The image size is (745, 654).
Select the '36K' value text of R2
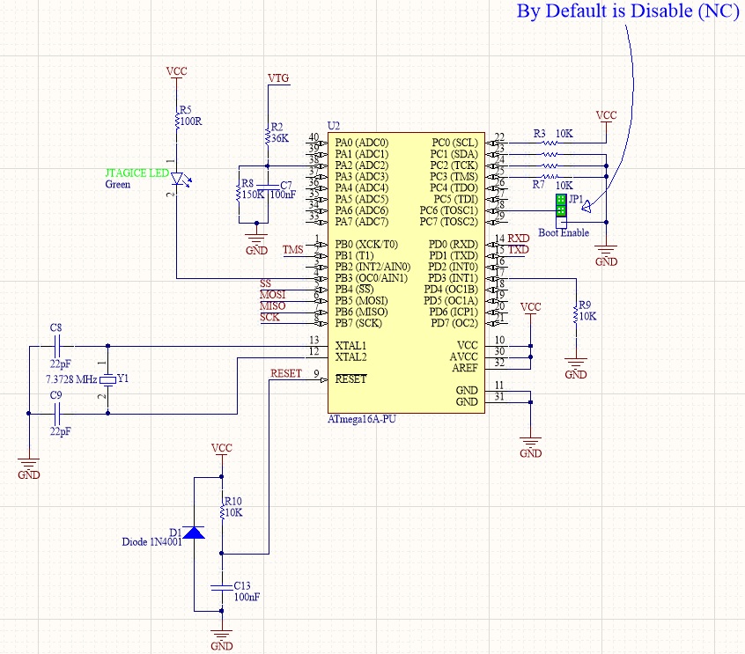point(280,139)
